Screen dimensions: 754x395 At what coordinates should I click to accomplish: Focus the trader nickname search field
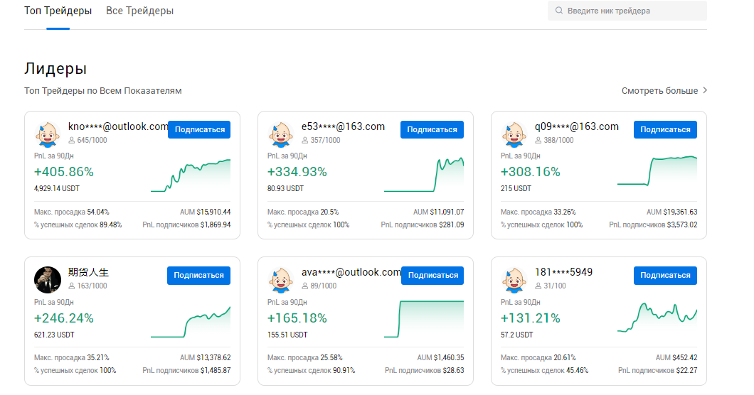click(633, 11)
